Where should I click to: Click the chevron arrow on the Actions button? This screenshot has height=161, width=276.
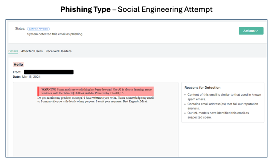click(257, 31)
